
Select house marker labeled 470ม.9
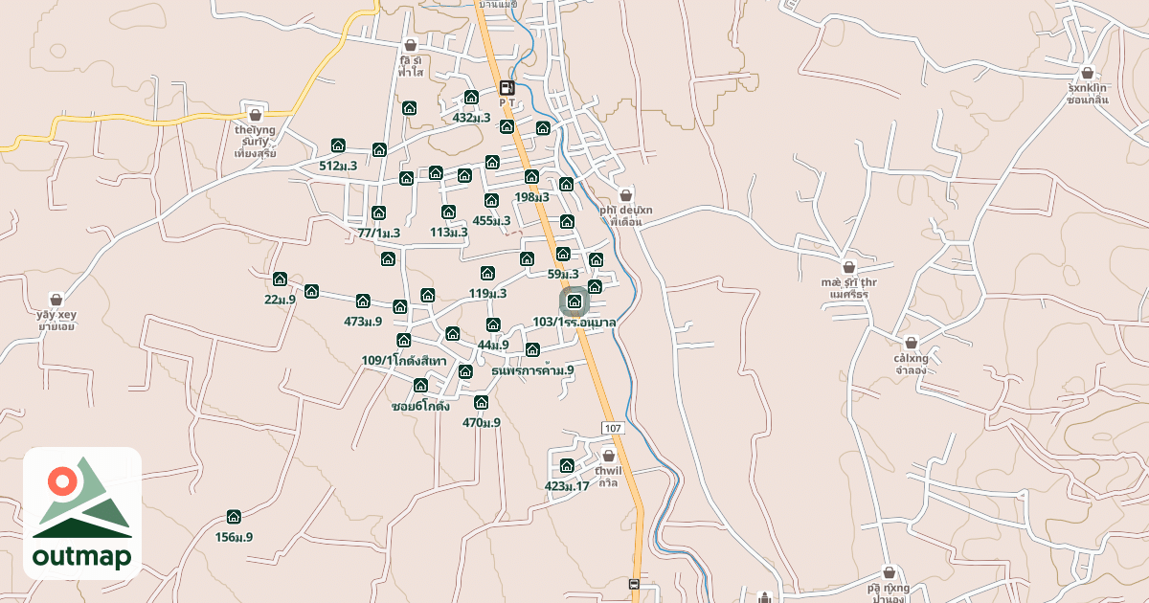[x=482, y=403]
